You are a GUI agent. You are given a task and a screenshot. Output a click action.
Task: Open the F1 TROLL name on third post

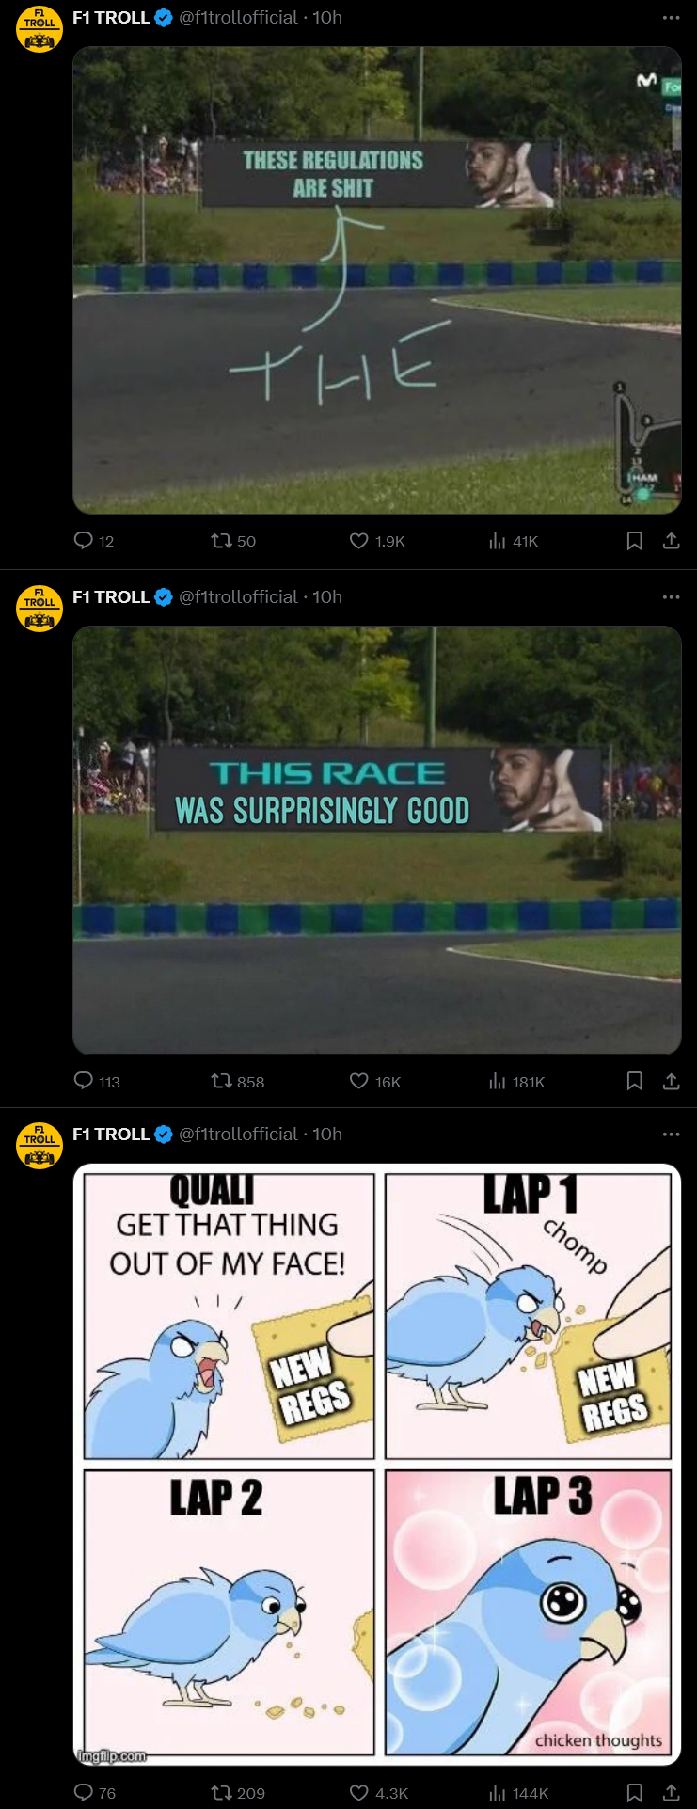(x=111, y=1135)
